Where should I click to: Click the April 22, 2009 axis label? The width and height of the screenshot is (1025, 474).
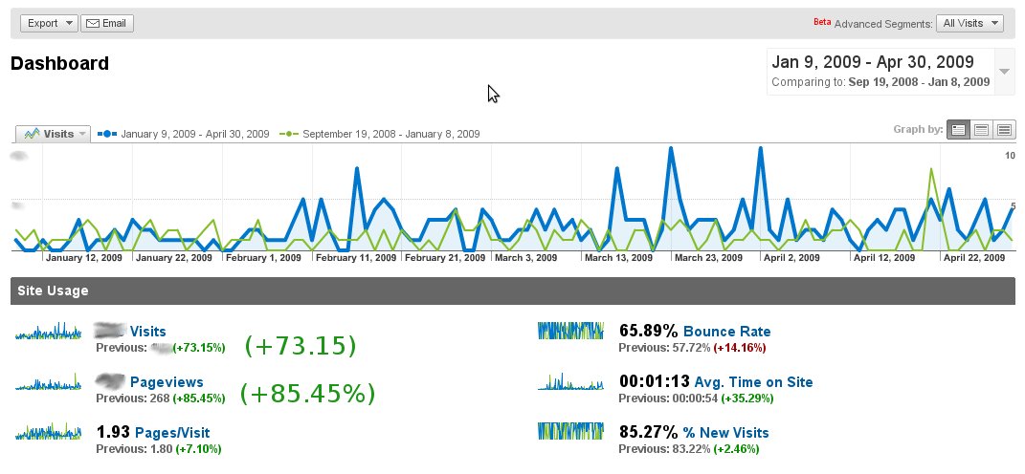[x=974, y=258]
